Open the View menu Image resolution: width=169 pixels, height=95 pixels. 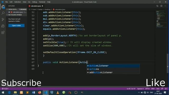click(x=25, y=2)
